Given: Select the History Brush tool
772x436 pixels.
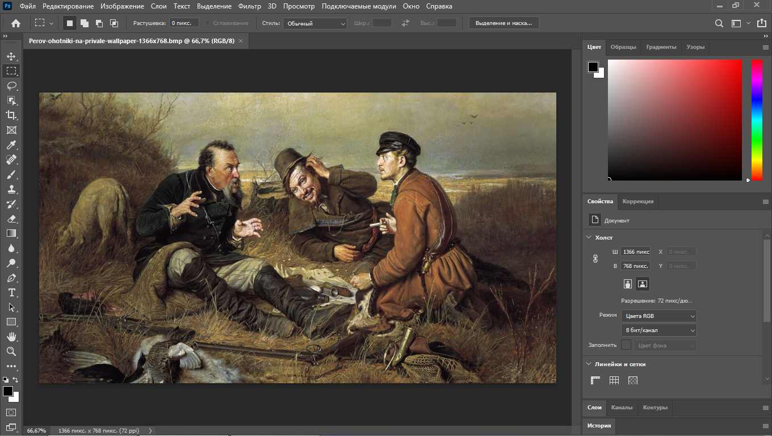Looking at the screenshot, I should click(11, 204).
